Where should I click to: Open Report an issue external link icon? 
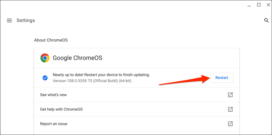point(230,124)
